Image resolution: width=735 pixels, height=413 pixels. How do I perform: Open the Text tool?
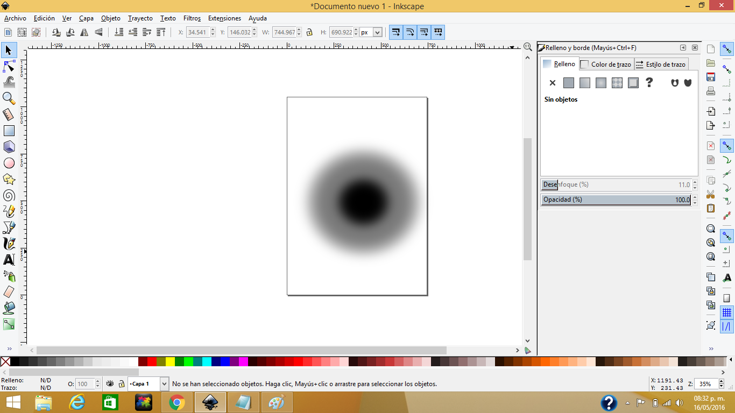pos(8,260)
